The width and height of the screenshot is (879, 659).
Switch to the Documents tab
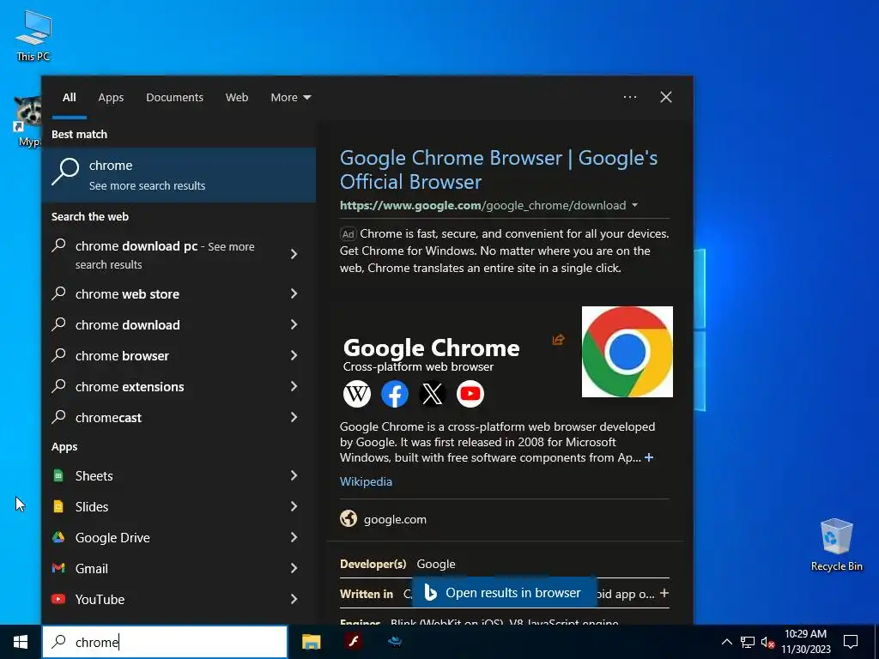[175, 98]
